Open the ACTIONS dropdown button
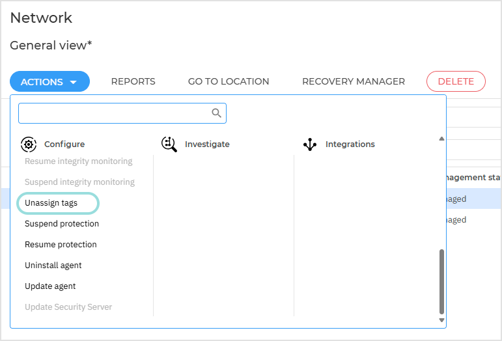Screen dimensions: 502x341 49,81
